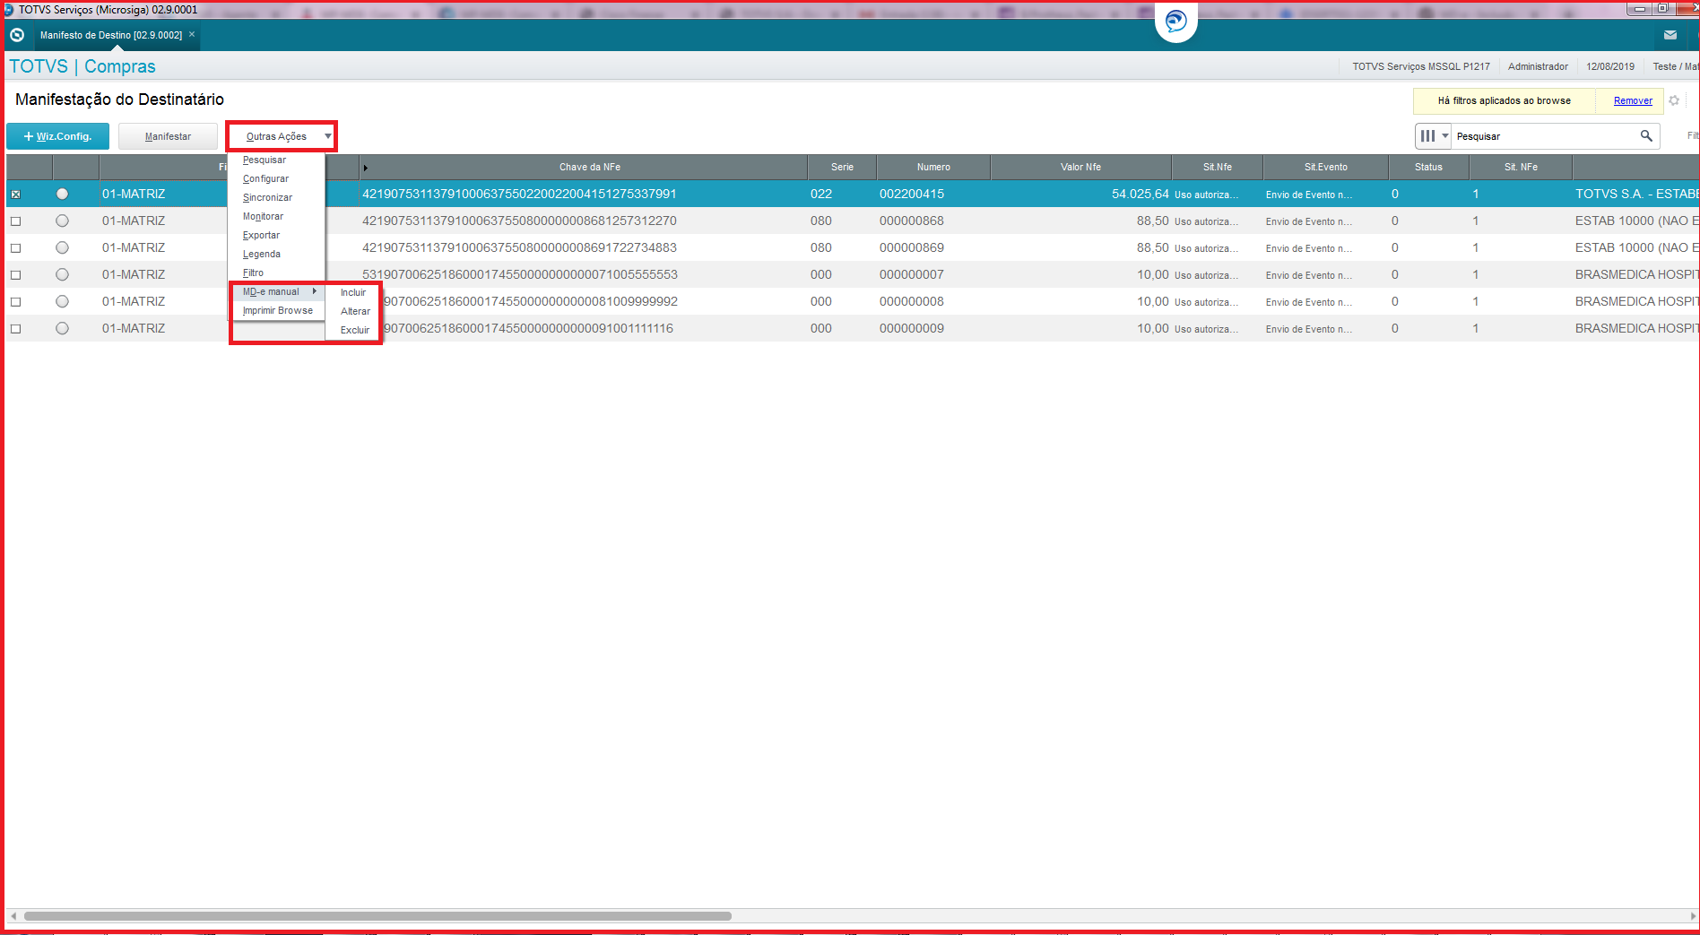Check the checkbox of row 000000009
Image resolution: width=1700 pixels, height=935 pixels.
pyautogui.click(x=15, y=328)
